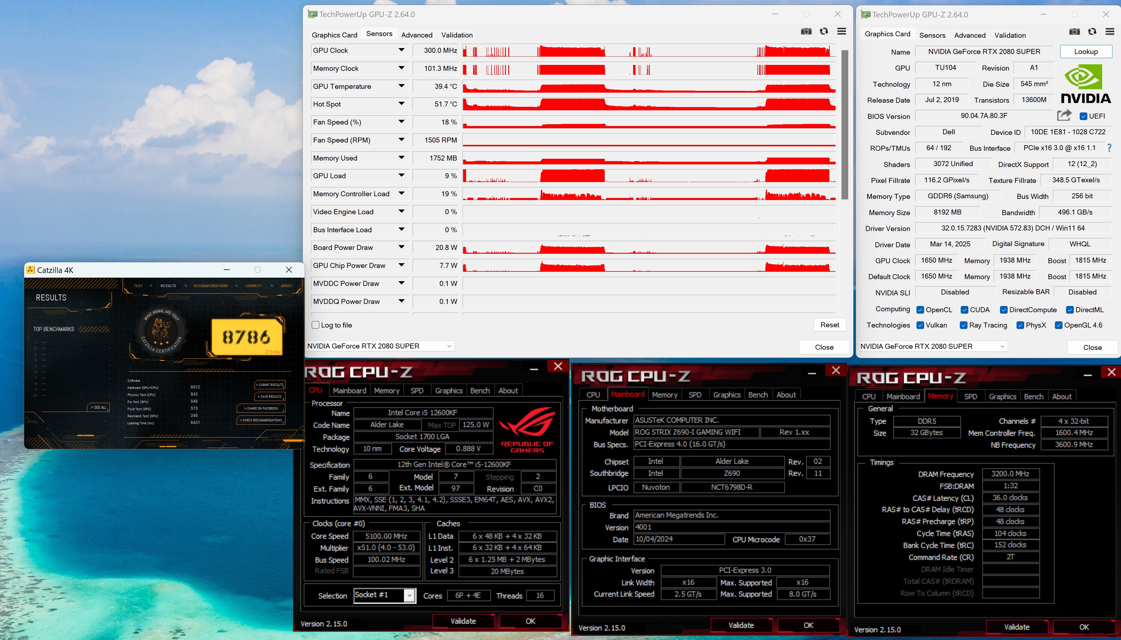
Task: Click Submit Results in Catzilla
Action: click(270, 384)
